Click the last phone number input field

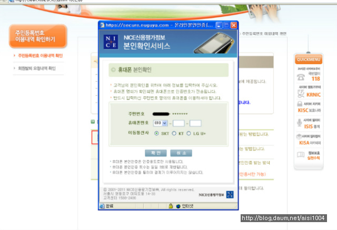pyautogui.click(x=195, y=123)
